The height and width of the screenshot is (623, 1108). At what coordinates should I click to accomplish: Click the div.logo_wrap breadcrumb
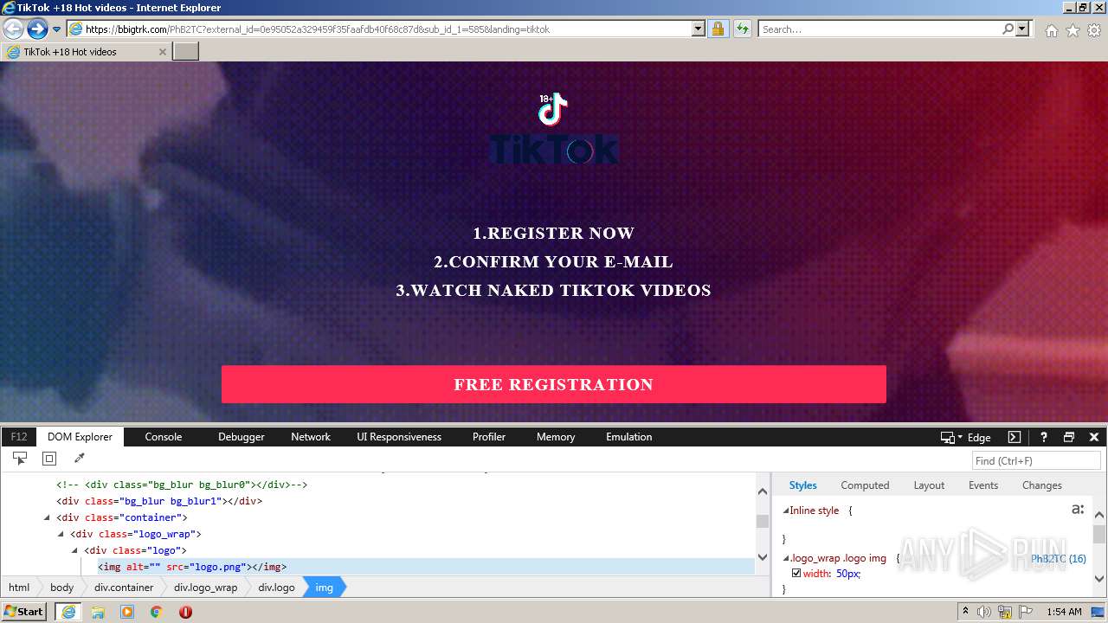(205, 588)
